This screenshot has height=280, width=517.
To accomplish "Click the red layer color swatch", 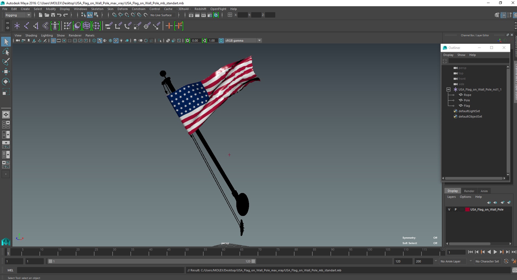I will (x=467, y=209).
